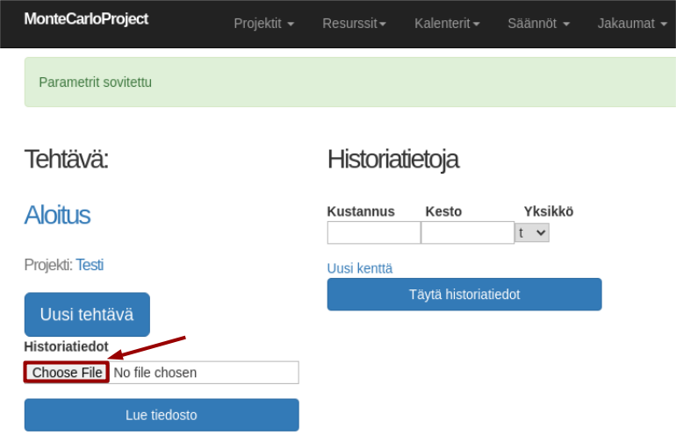Click the Lue tiedosto button
The image size is (676, 442).
(x=162, y=415)
